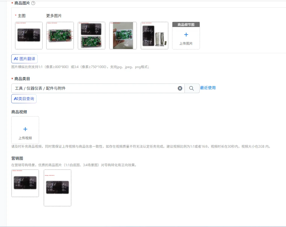Click the 商品细节图 header label
Image resolution: width=286 pixels, height=227 pixels.
click(186, 25)
